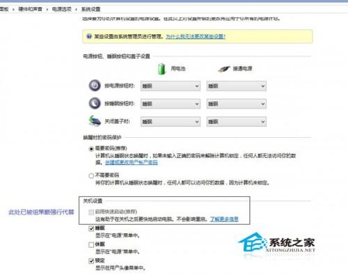Expand the breadcrumb arrow before 硬件和声音
348x275 pixels.
click(13, 9)
